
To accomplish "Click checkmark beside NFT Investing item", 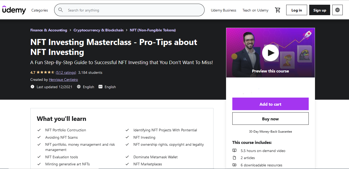I will pyautogui.click(x=127, y=137).
